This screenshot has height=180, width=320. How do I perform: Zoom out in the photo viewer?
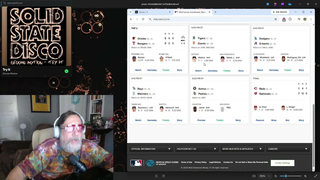coord(276,176)
